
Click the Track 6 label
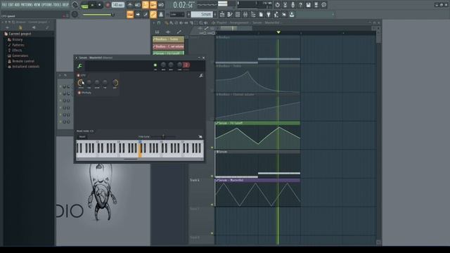(195, 180)
